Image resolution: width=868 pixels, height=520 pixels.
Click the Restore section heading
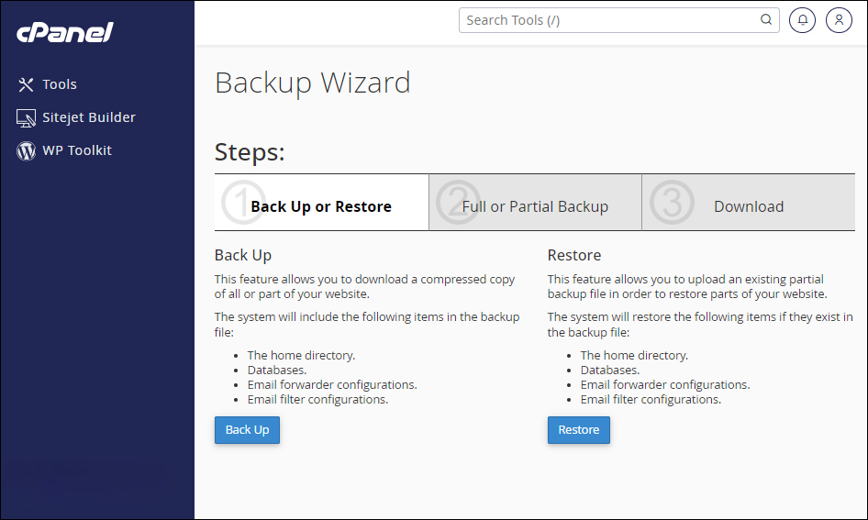click(574, 256)
